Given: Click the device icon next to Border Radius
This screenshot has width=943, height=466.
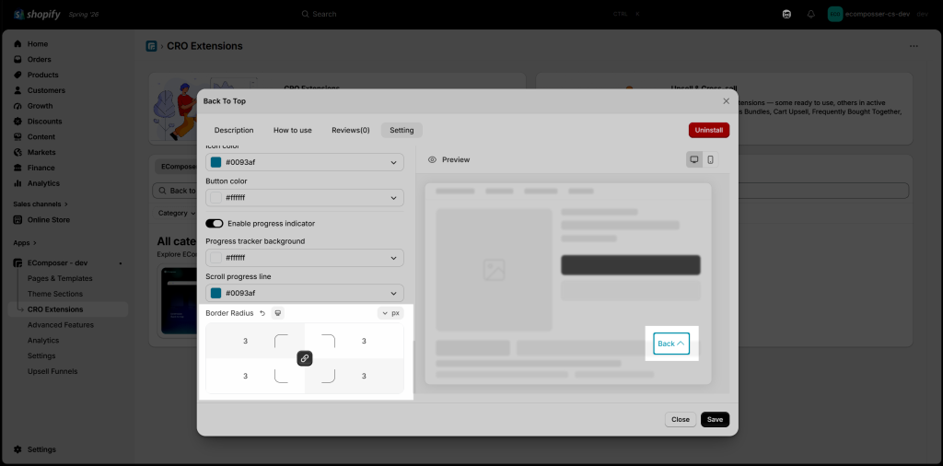Looking at the screenshot, I should point(277,313).
